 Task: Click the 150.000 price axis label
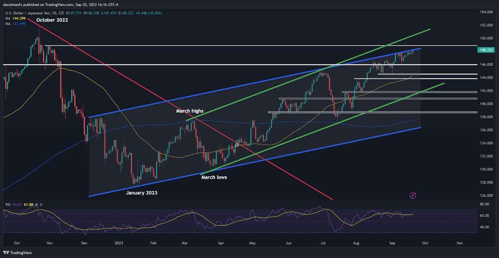coord(486,38)
